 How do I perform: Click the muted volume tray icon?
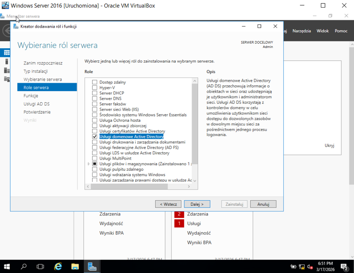310,267
